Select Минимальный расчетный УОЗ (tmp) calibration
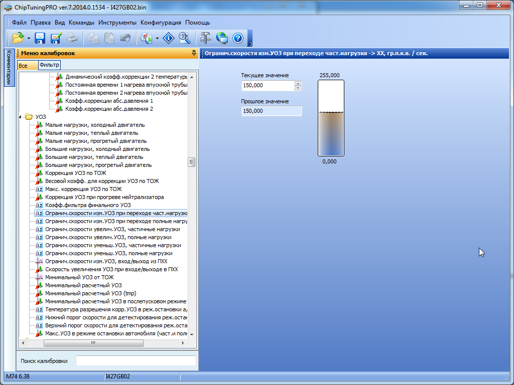The width and height of the screenshot is (514, 385). tap(90, 293)
